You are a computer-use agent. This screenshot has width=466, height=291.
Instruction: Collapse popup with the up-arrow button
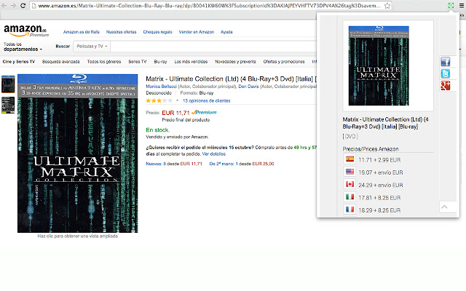point(445,207)
